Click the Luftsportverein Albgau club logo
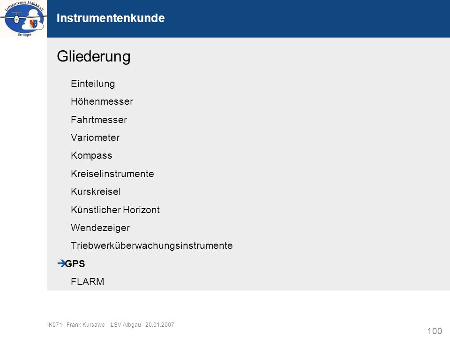This screenshot has width=450, height=338. click(23, 19)
